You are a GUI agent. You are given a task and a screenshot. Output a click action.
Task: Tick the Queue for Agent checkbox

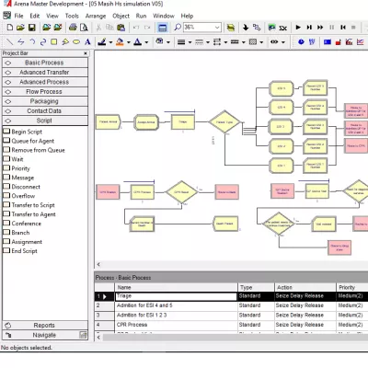pos(6,141)
